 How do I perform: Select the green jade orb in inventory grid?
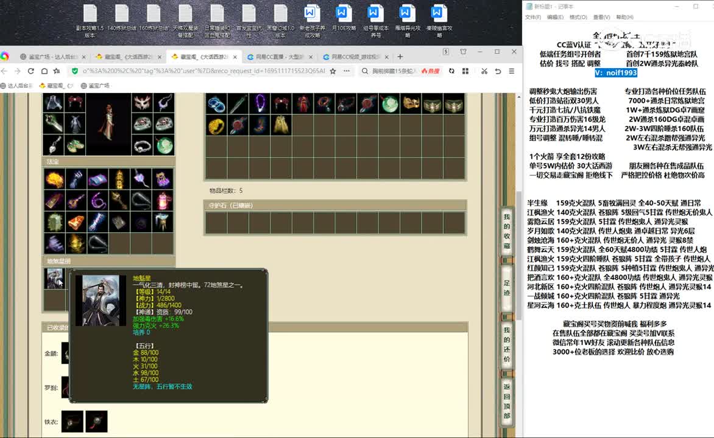[389, 104]
